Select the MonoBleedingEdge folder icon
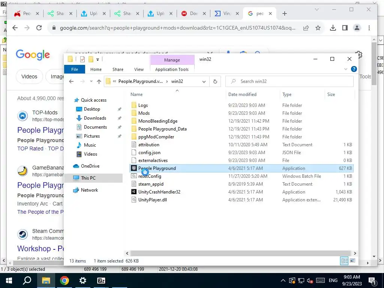The height and width of the screenshot is (288, 384). 134,121
